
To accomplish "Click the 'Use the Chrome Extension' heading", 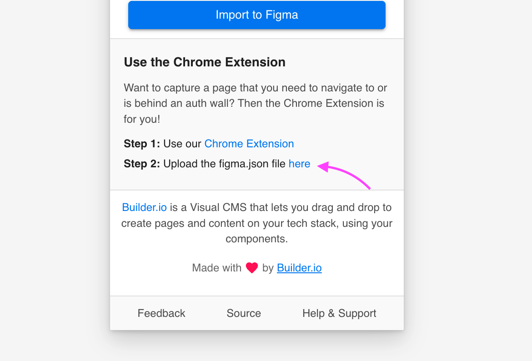I will 205,62.
